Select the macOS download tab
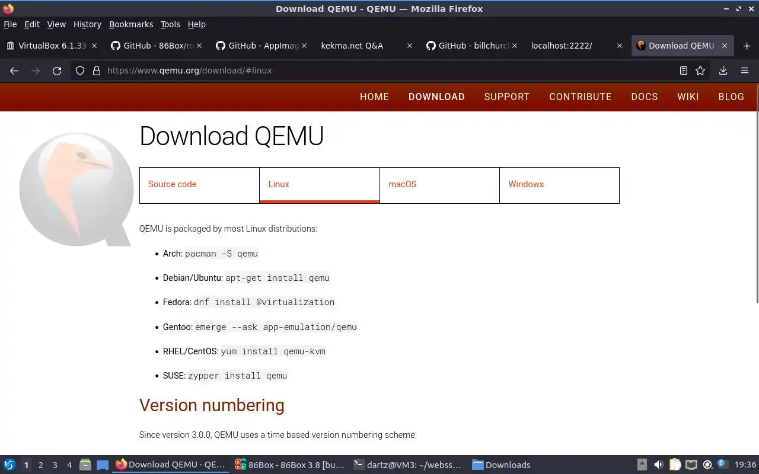The width and height of the screenshot is (759, 474). pos(439,185)
